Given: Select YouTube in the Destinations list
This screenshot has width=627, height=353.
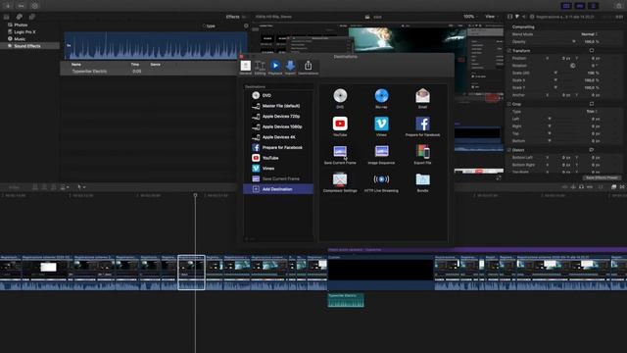Looking at the screenshot, I should point(278,158).
